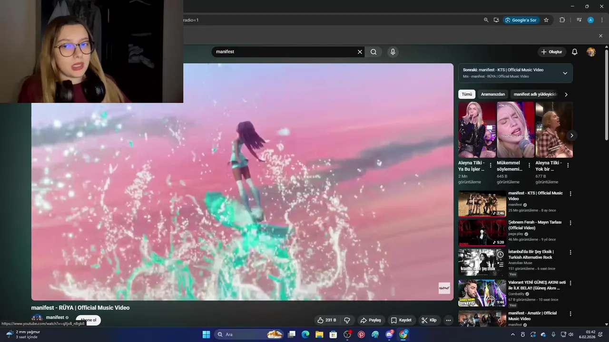Open Chrome media controls icon

point(579,20)
